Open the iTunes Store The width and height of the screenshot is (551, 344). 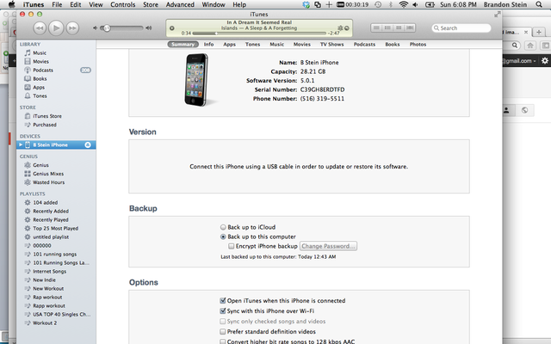(47, 116)
